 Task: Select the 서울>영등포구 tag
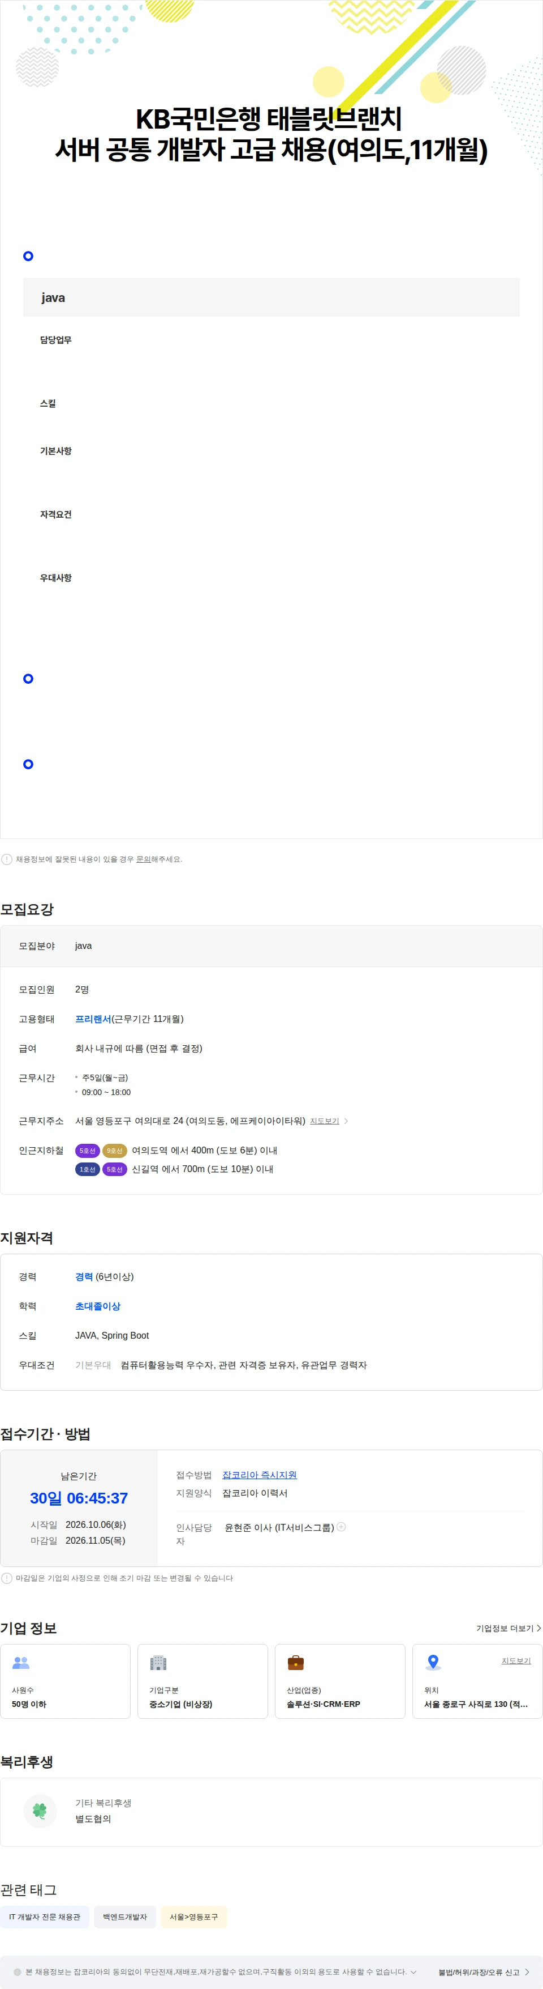[193, 1917]
